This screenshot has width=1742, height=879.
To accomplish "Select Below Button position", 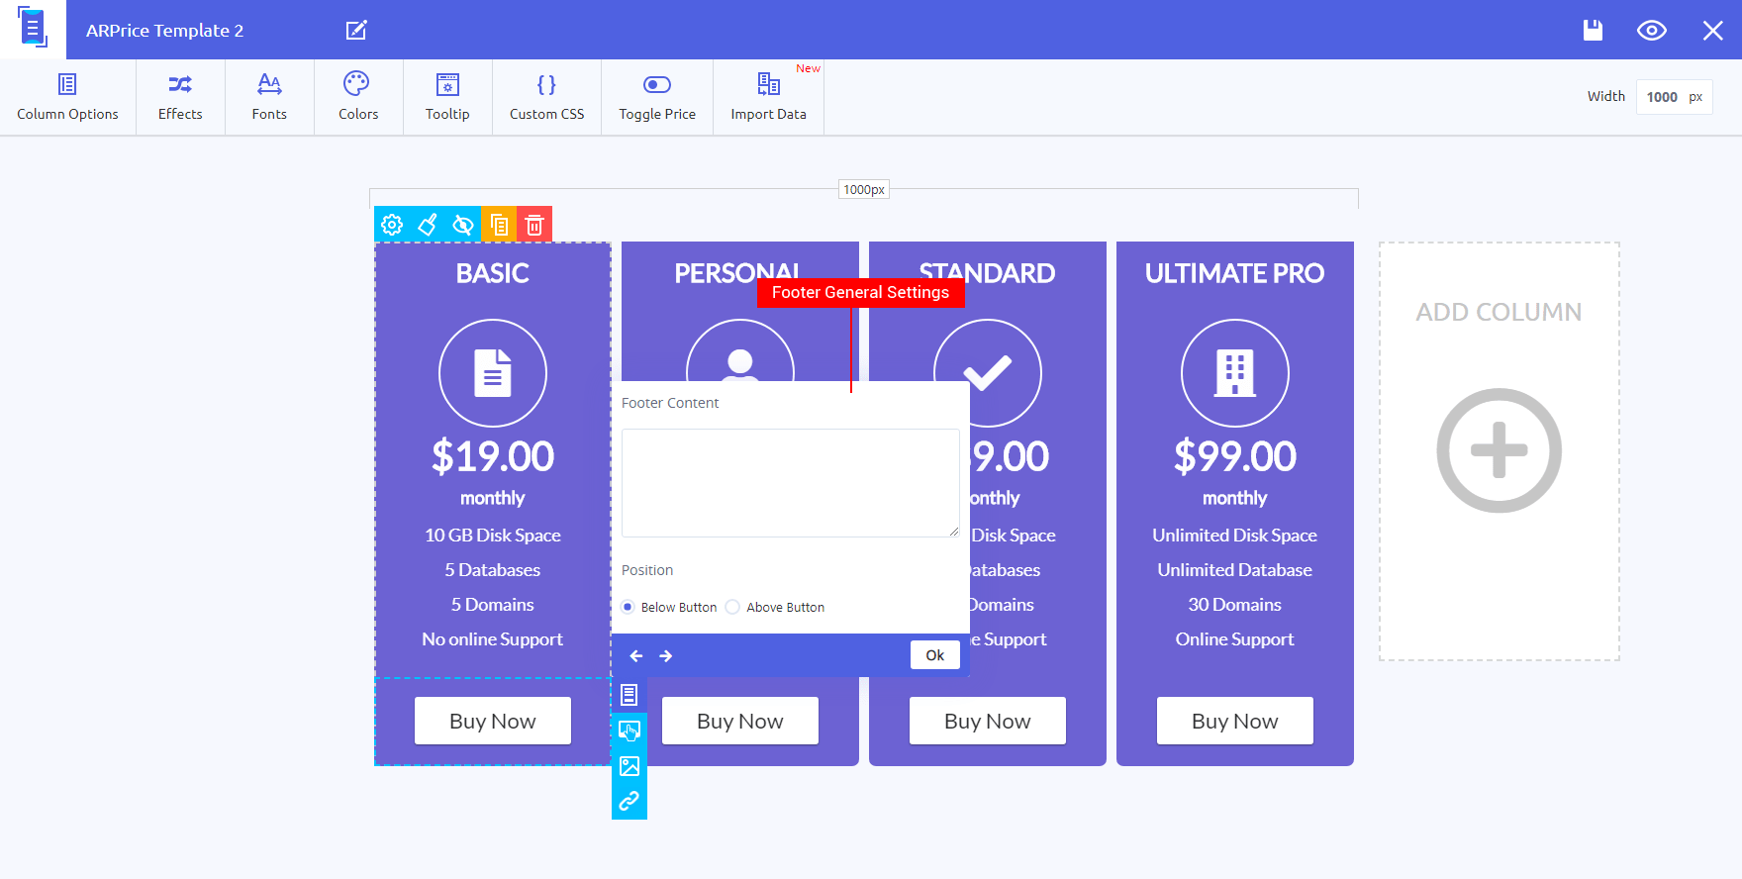I will click(x=628, y=607).
